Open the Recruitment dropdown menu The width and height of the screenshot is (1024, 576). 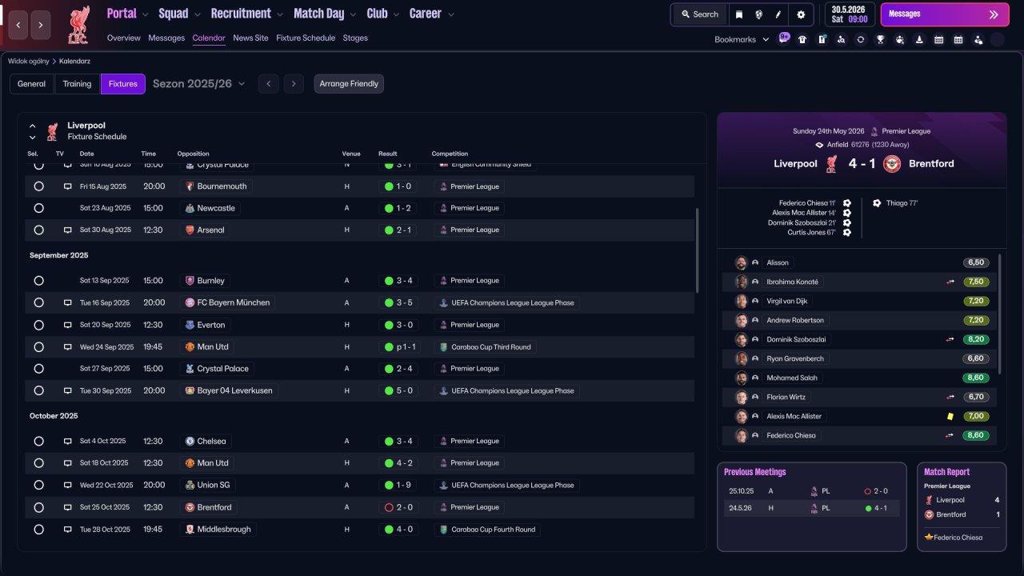[x=246, y=14]
